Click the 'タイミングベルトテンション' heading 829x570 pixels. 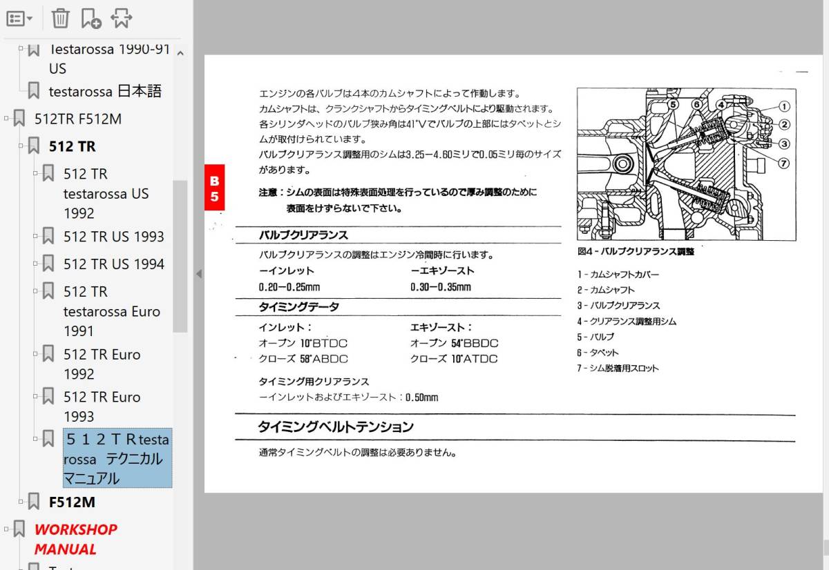click(336, 426)
